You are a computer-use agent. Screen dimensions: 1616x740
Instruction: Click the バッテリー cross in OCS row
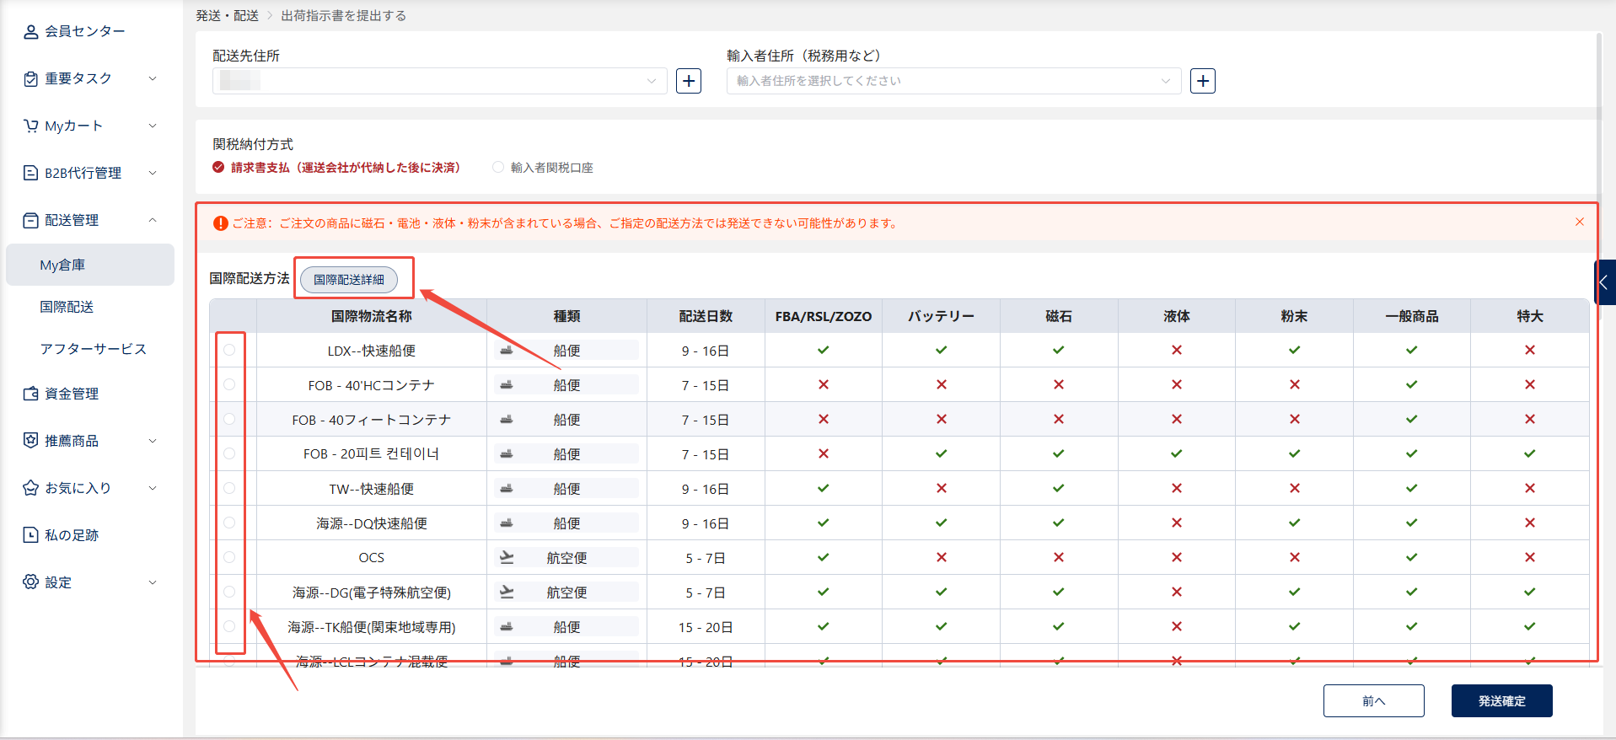tap(942, 557)
